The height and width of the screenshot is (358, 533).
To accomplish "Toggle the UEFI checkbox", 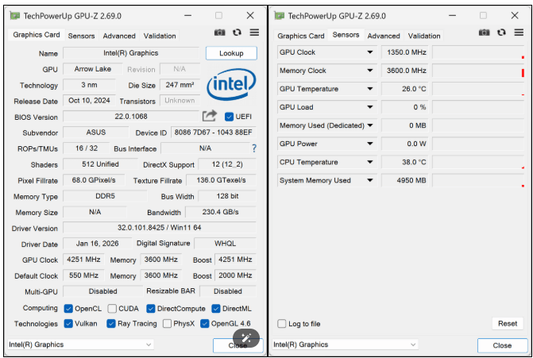I will (x=229, y=117).
